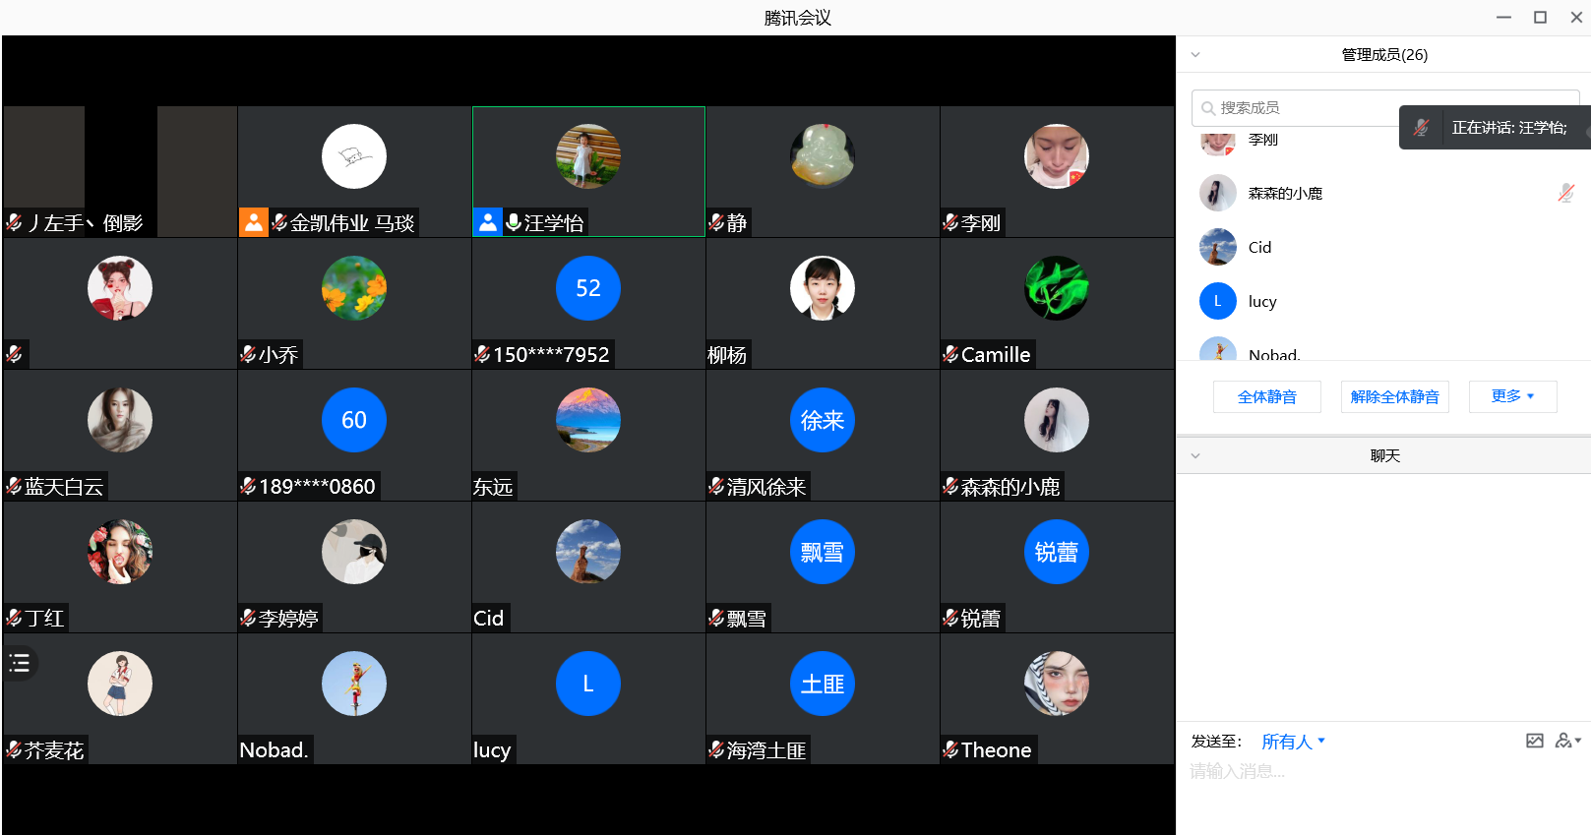Click the muted mic icon beside Camille
The height and width of the screenshot is (835, 1591).
click(x=950, y=354)
